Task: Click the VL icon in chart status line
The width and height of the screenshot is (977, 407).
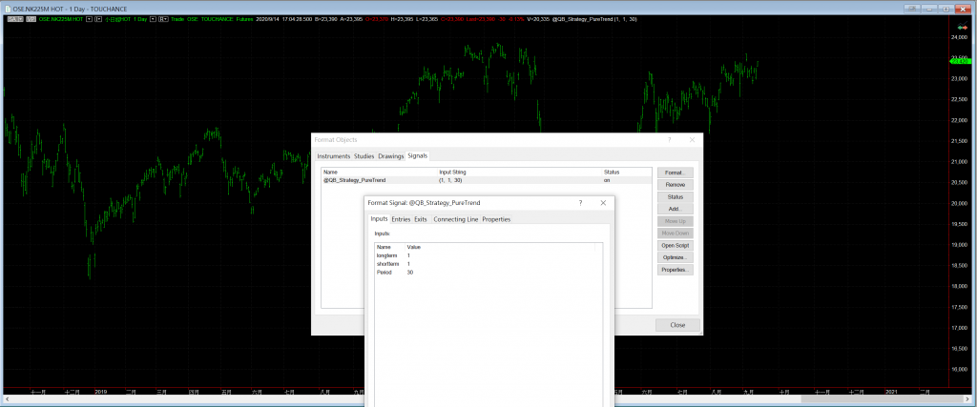Action: pos(30,19)
